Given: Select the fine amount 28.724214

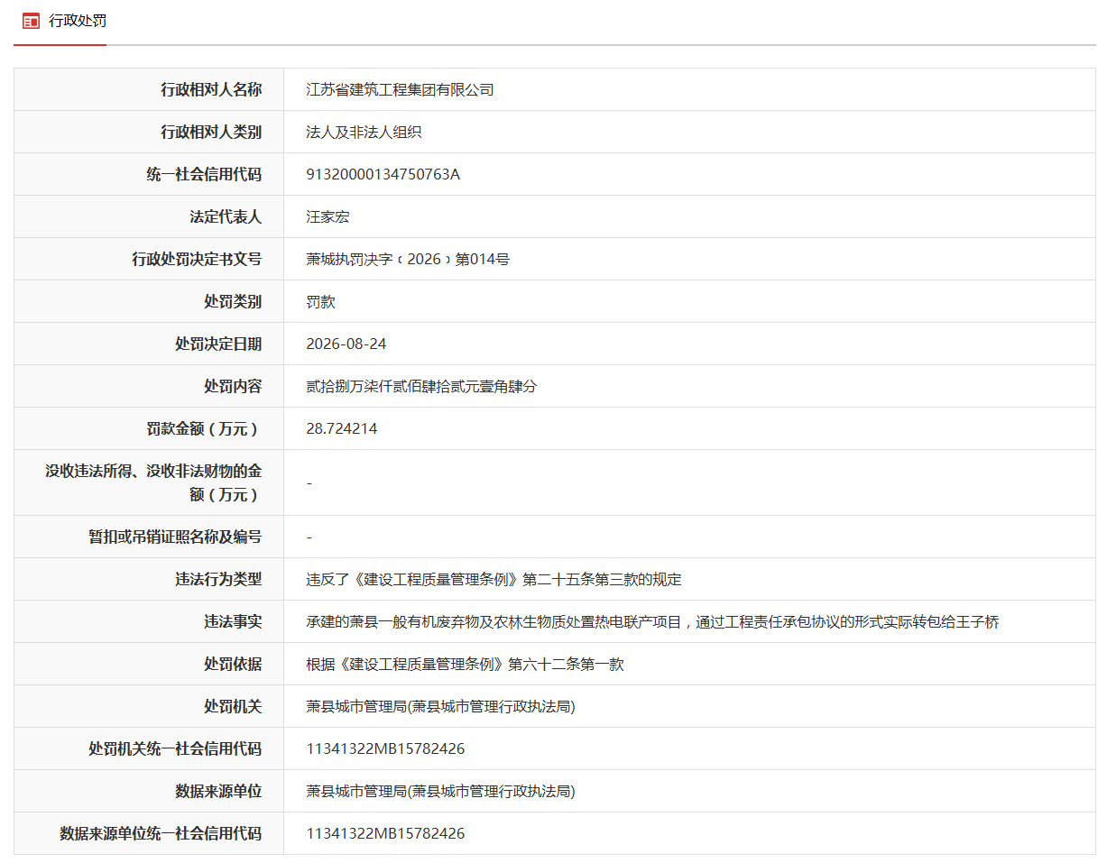Looking at the screenshot, I should tap(342, 428).
